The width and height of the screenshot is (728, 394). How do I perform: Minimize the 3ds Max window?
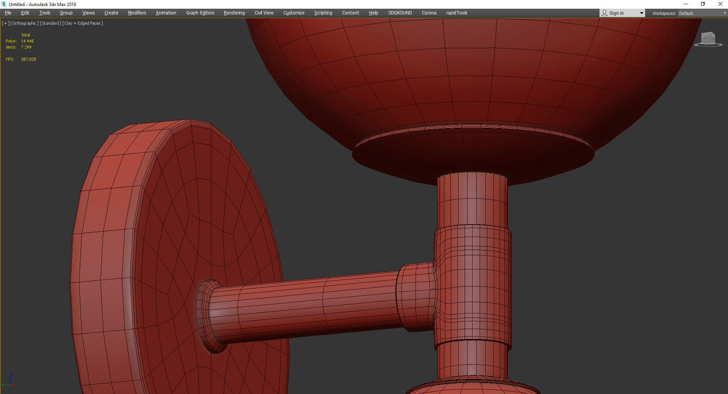pyautogui.click(x=686, y=4)
